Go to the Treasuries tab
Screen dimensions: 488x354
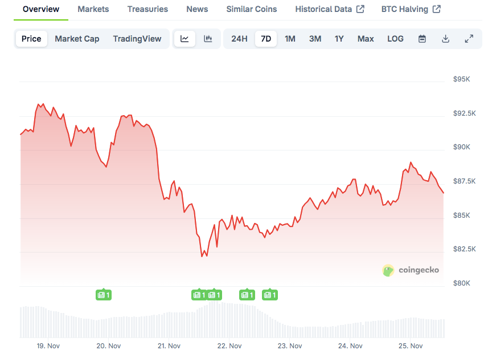tap(147, 9)
